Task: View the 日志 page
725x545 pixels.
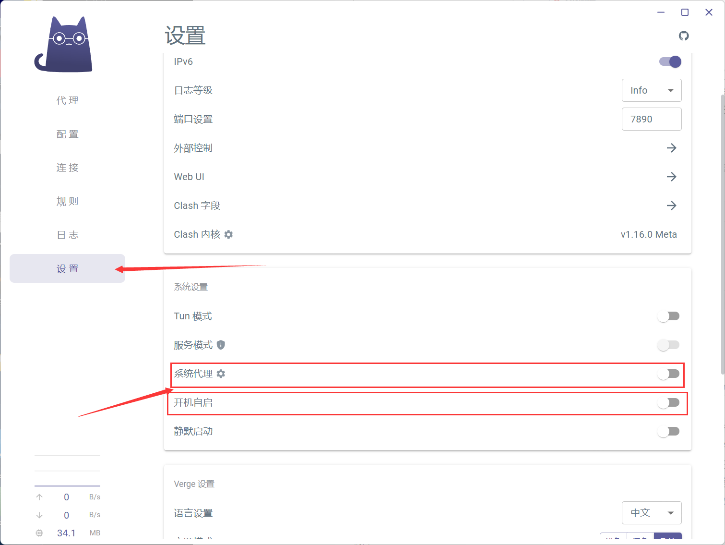Action: click(67, 235)
